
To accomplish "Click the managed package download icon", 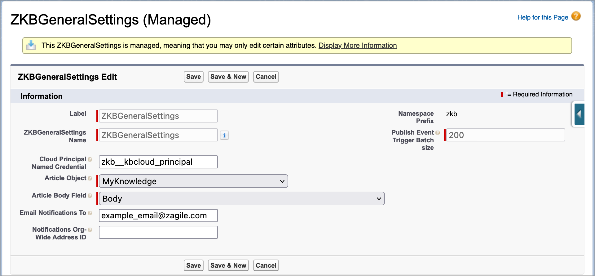I will [31, 45].
